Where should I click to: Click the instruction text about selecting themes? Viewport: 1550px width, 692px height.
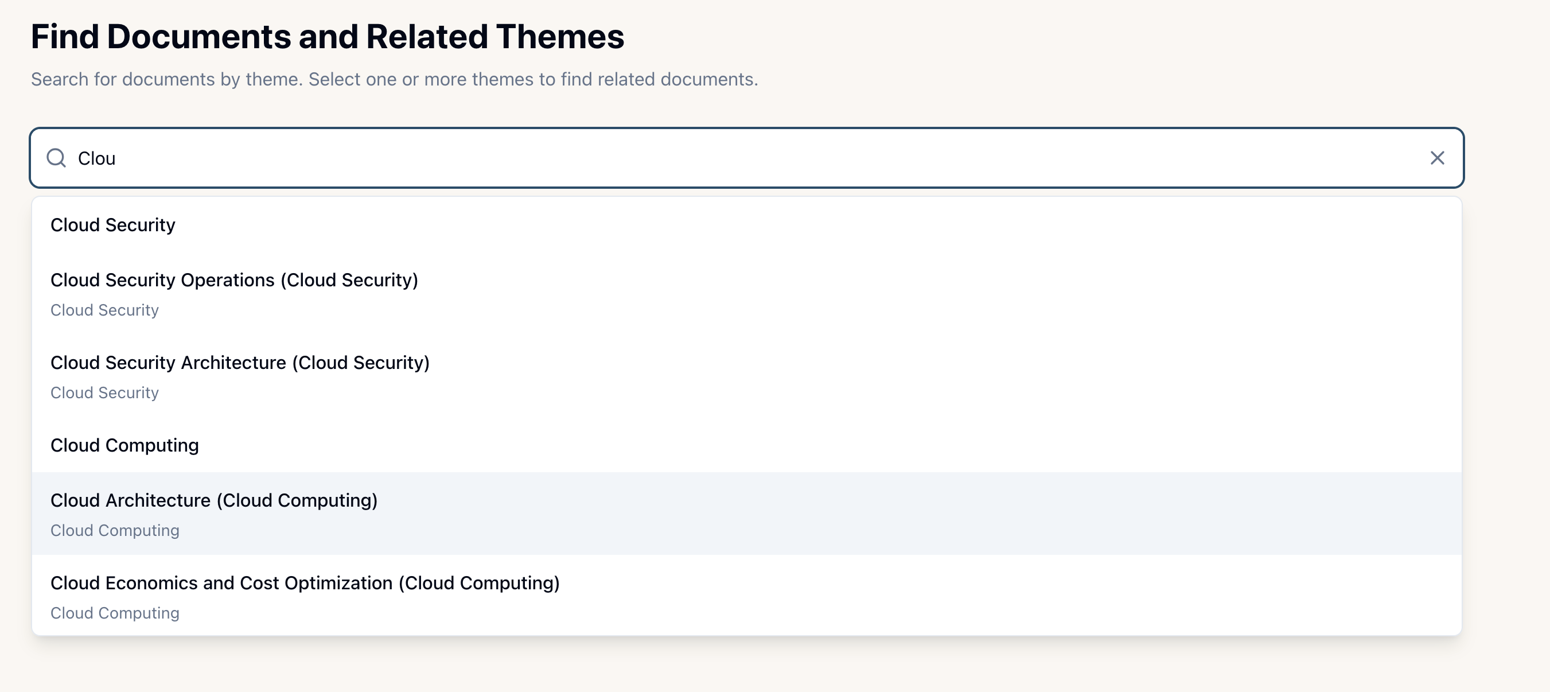click(395, 79)
